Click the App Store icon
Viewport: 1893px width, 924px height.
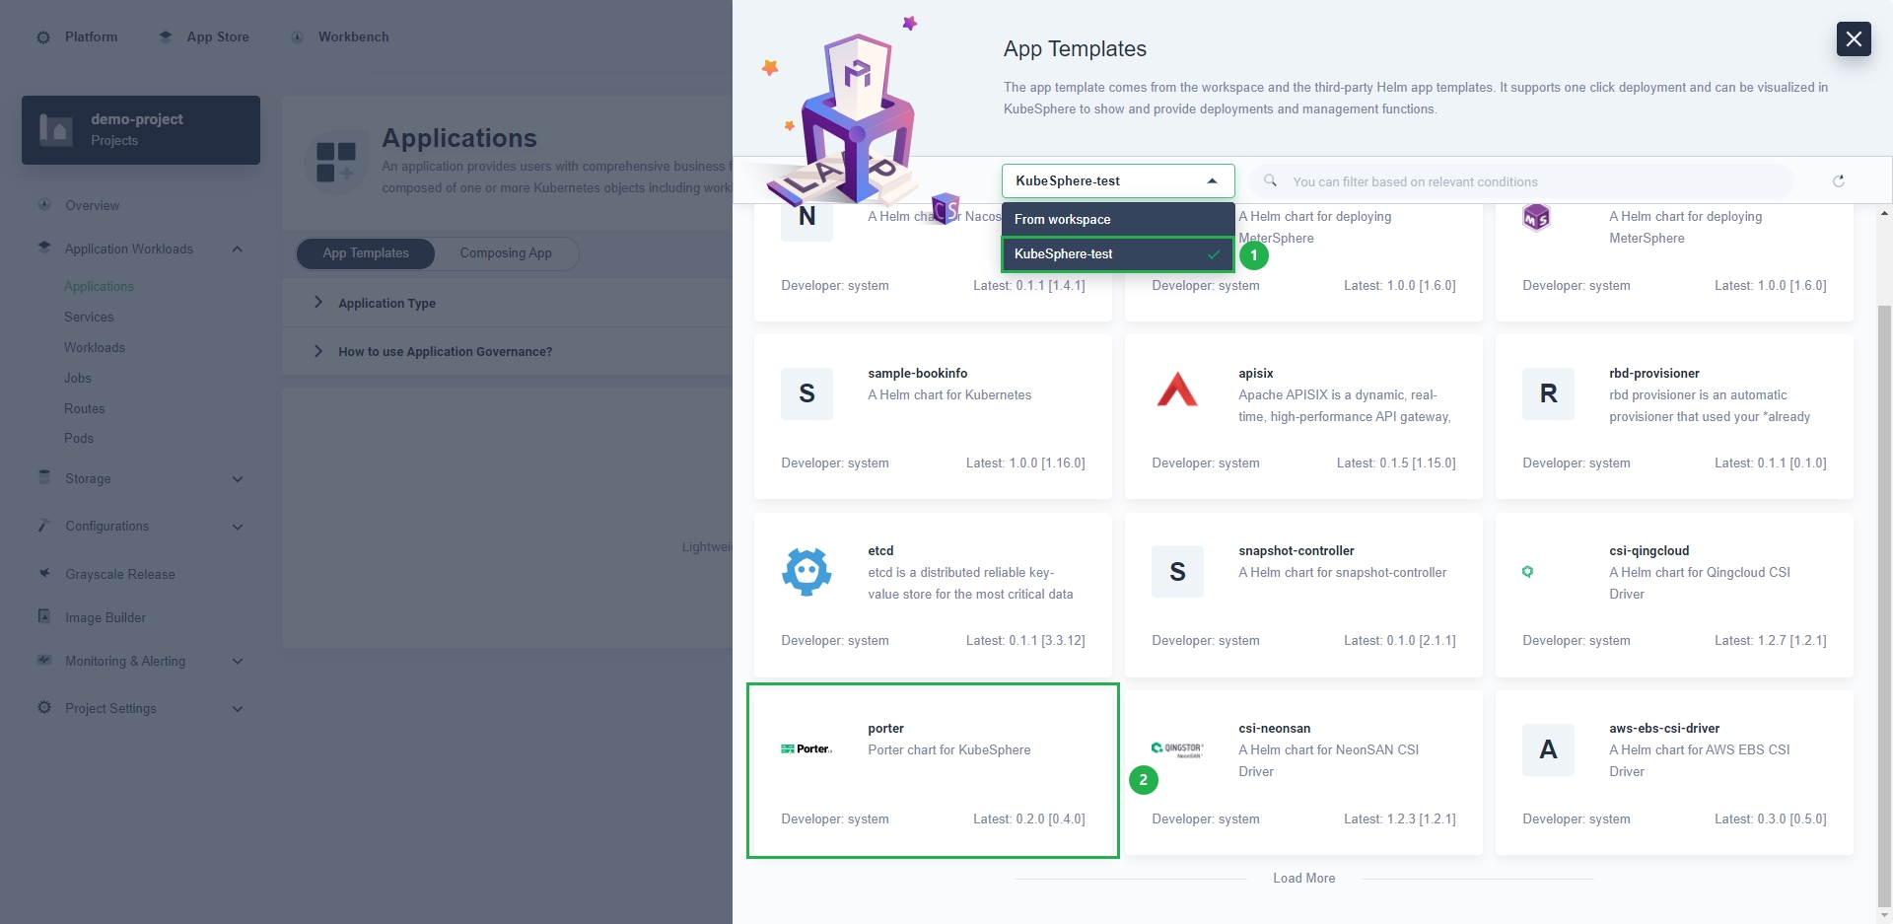click(166, 36)
